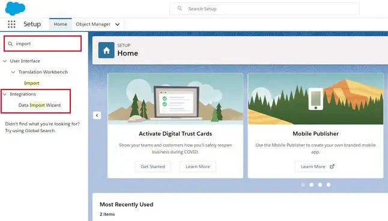Click the magnifier icon in Search Setup
388x221 pixels.
(180, 8)
